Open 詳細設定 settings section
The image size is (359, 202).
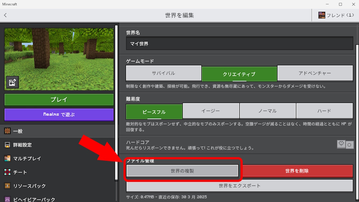pyautogui.click(x=57, y=145)
